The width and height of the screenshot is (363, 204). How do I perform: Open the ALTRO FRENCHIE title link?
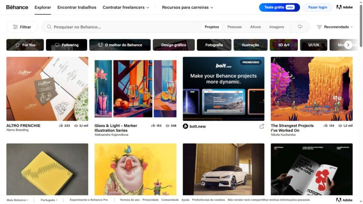point(23,126)
